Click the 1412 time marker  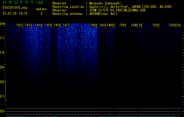pyautogui.click(x=20, y=25)
